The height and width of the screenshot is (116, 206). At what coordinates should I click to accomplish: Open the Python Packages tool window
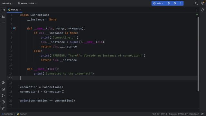(x=3, y=82)
